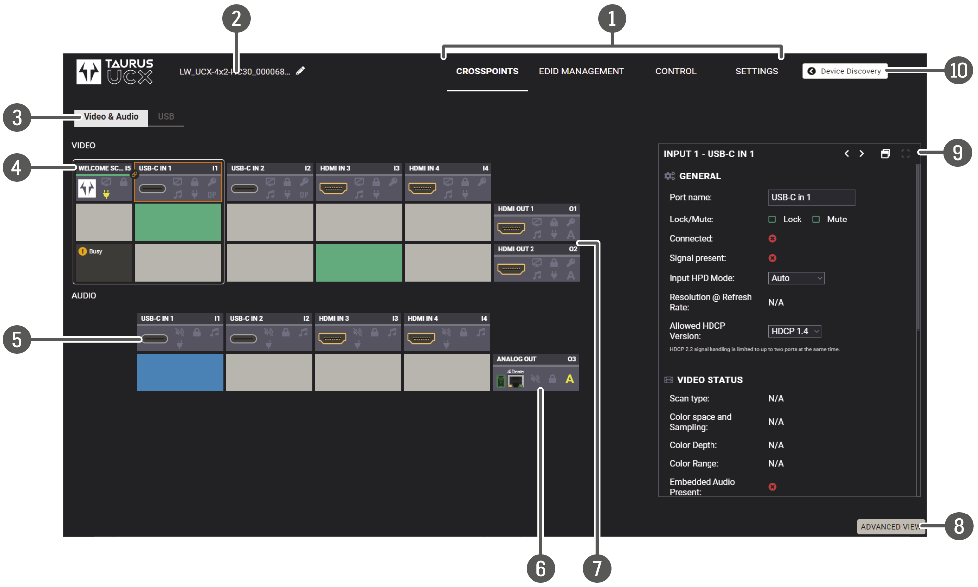Viewport: 978px width, 587px height.
Task: Enable the Mute checkbox
Action: pos(816,220)
